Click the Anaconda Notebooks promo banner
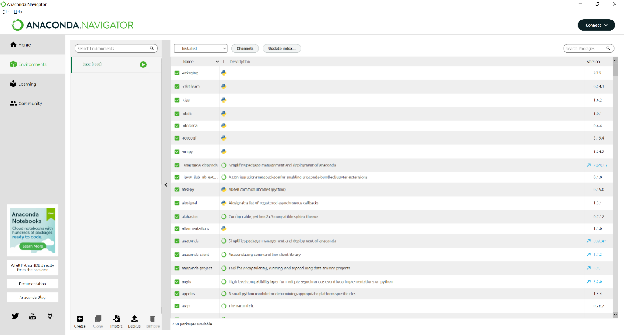625x335 pixels. pyautogui.click(x=32, y=231)
